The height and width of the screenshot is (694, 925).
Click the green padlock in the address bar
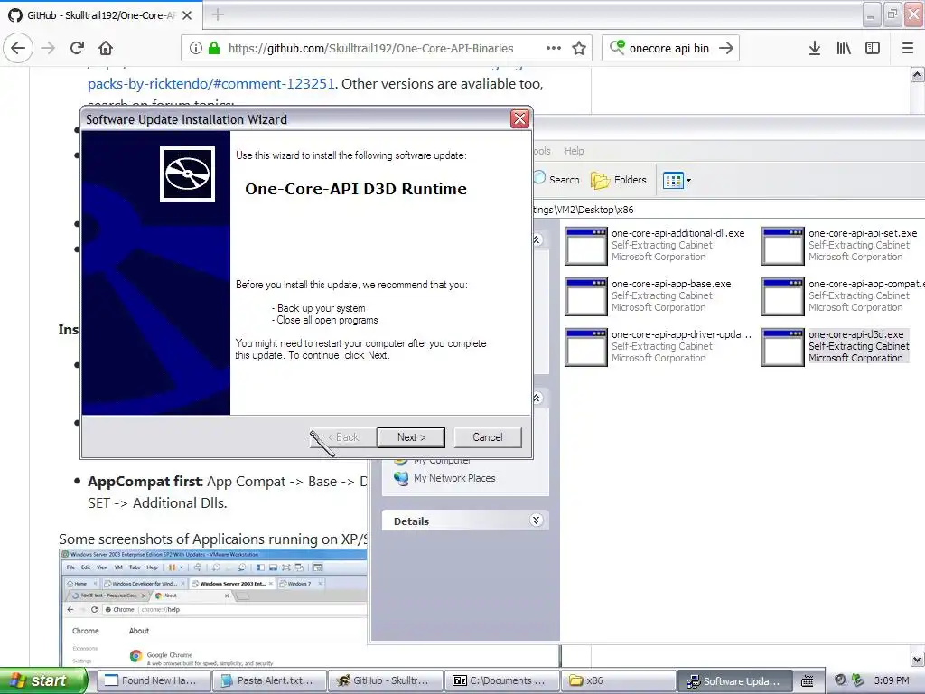214,49
